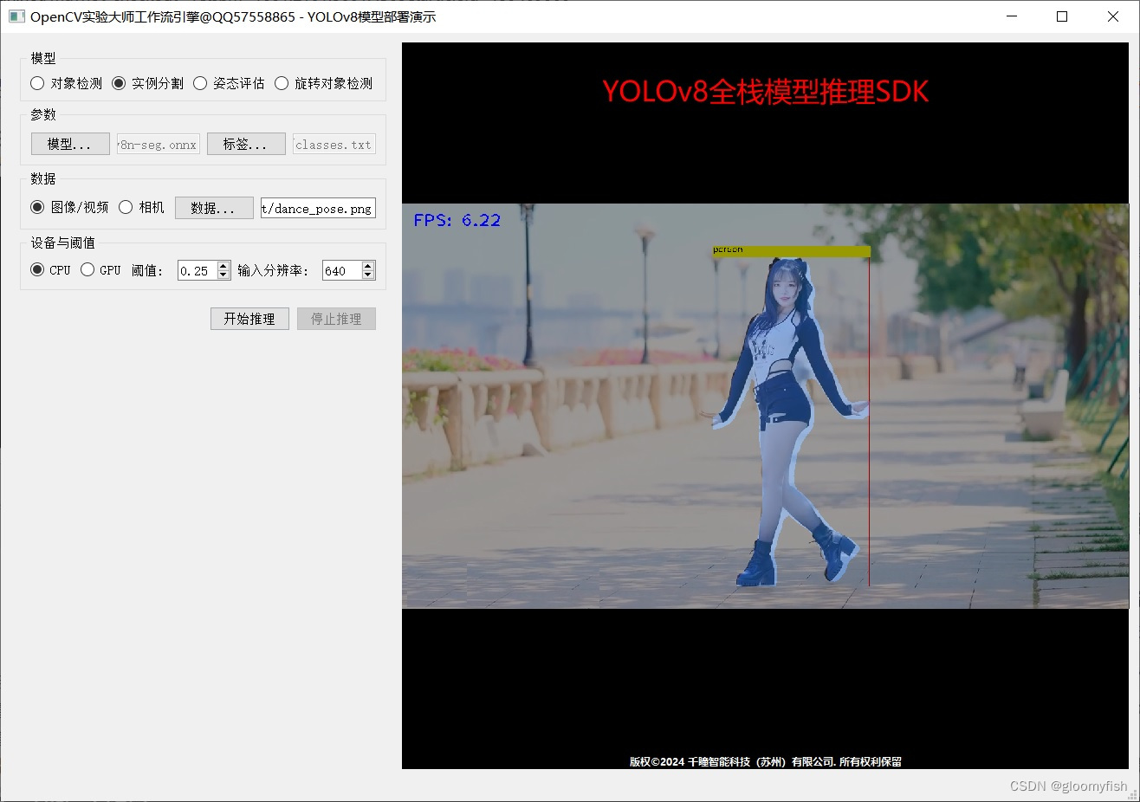Click the 开始推理 button

click(x=249, y=318)
